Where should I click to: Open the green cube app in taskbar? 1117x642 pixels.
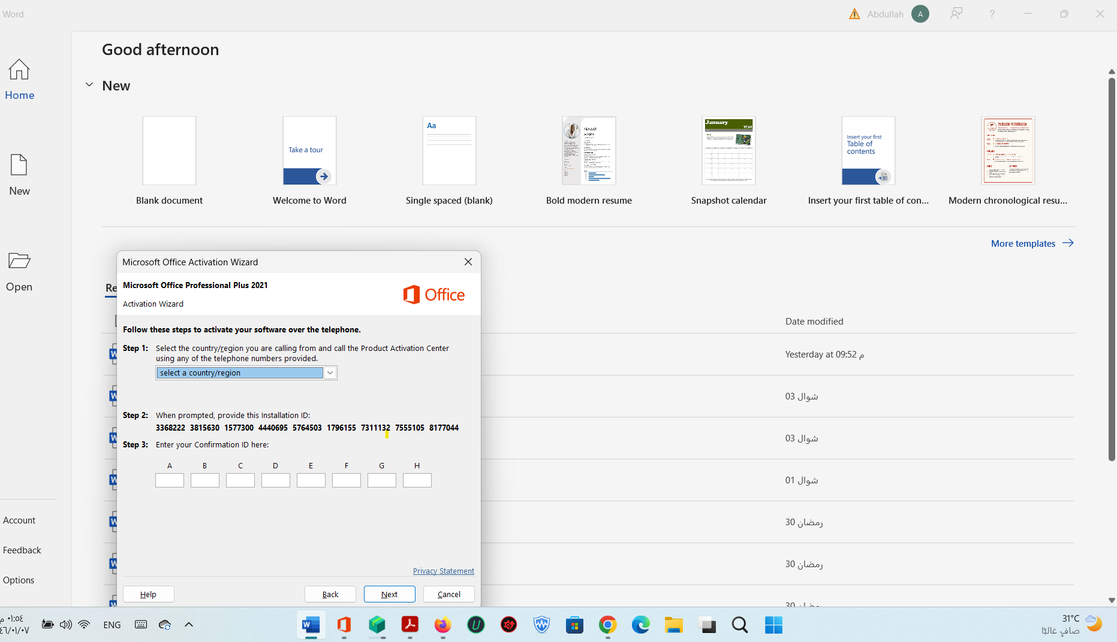tap(377, 625)
